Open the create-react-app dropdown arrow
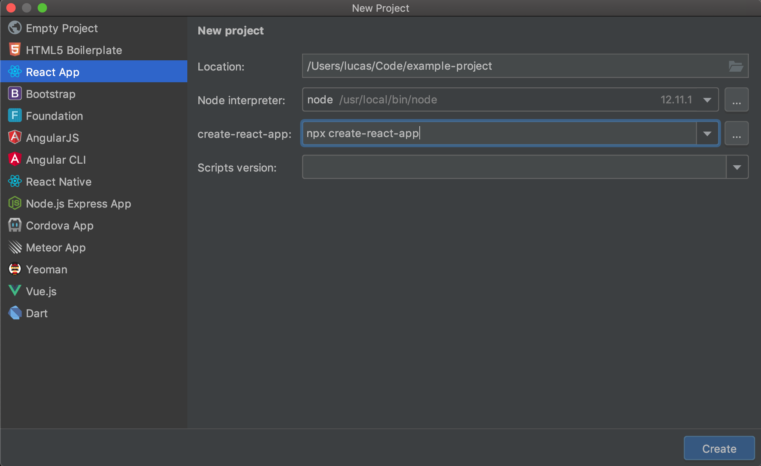The height and width of the screenshot is (466, 761). coord(707,134)
